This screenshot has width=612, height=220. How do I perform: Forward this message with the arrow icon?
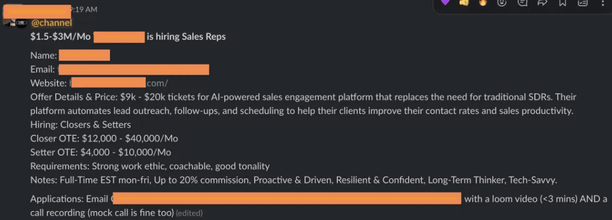click(543, 3)
